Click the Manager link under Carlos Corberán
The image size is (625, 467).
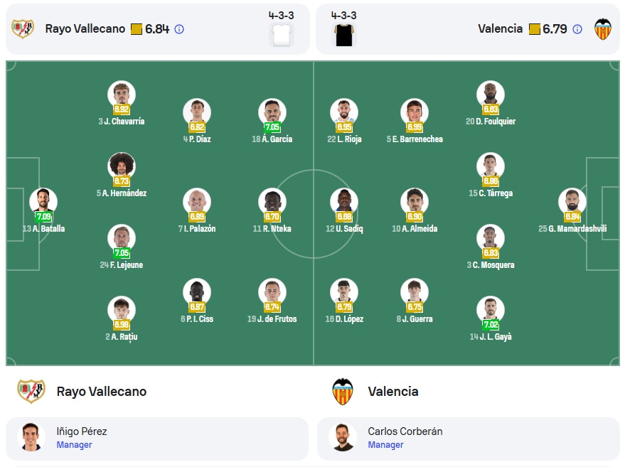coord(385,445)
